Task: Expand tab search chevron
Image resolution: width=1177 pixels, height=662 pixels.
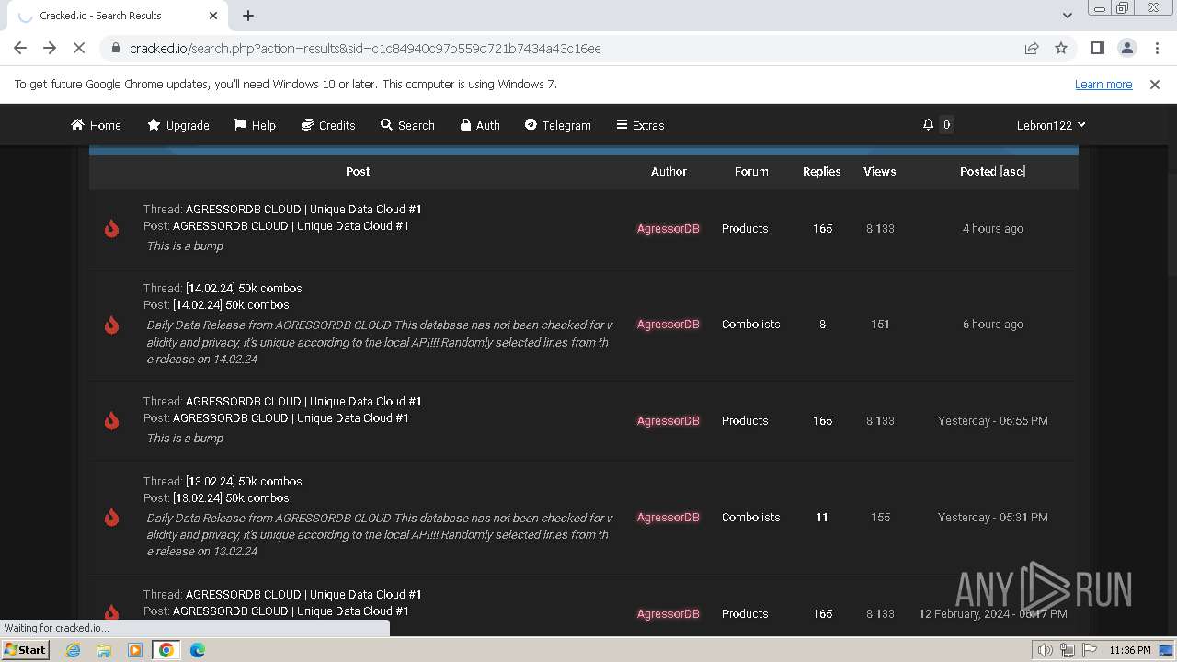Action: coord(1067,16)
